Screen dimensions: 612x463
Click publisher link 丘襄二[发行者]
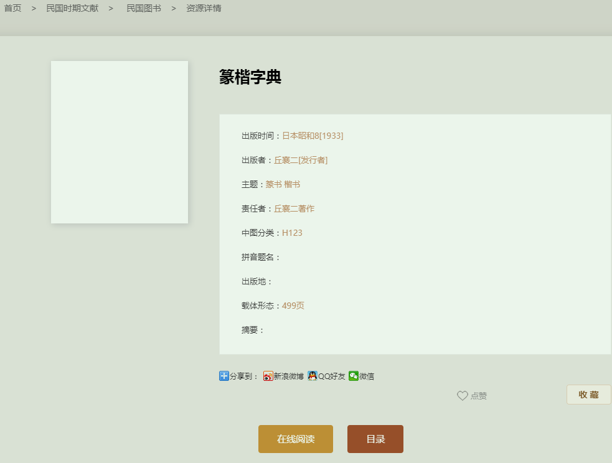pyautogui.click(x=301, y=160)
